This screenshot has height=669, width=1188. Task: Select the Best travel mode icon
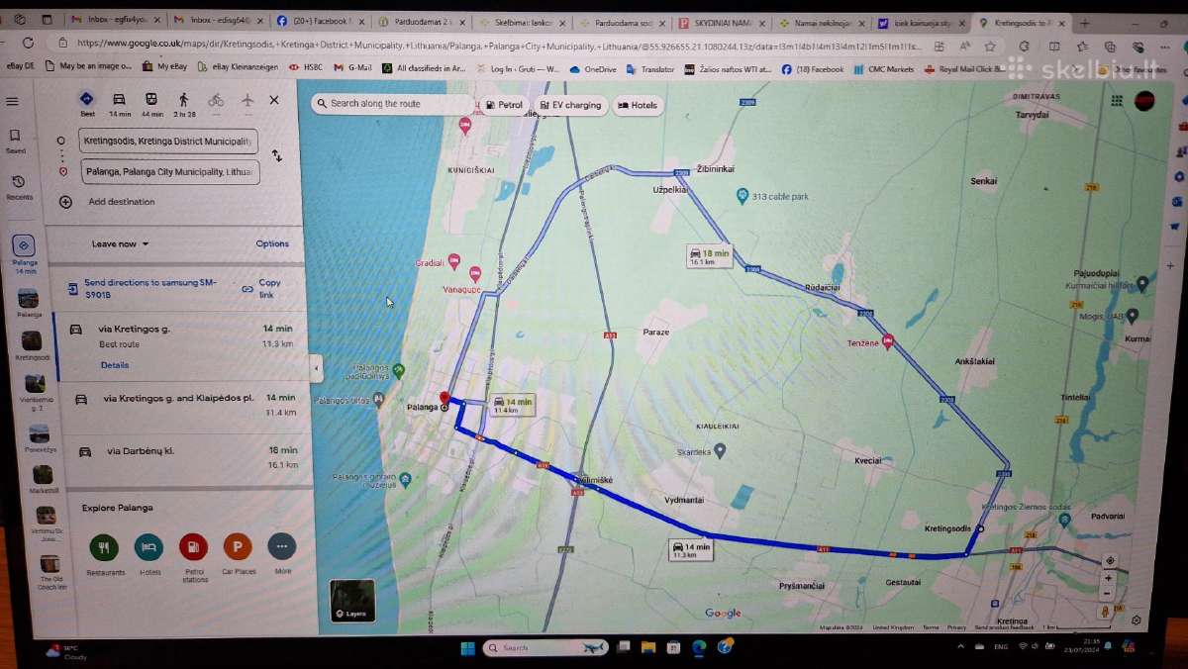87,103
